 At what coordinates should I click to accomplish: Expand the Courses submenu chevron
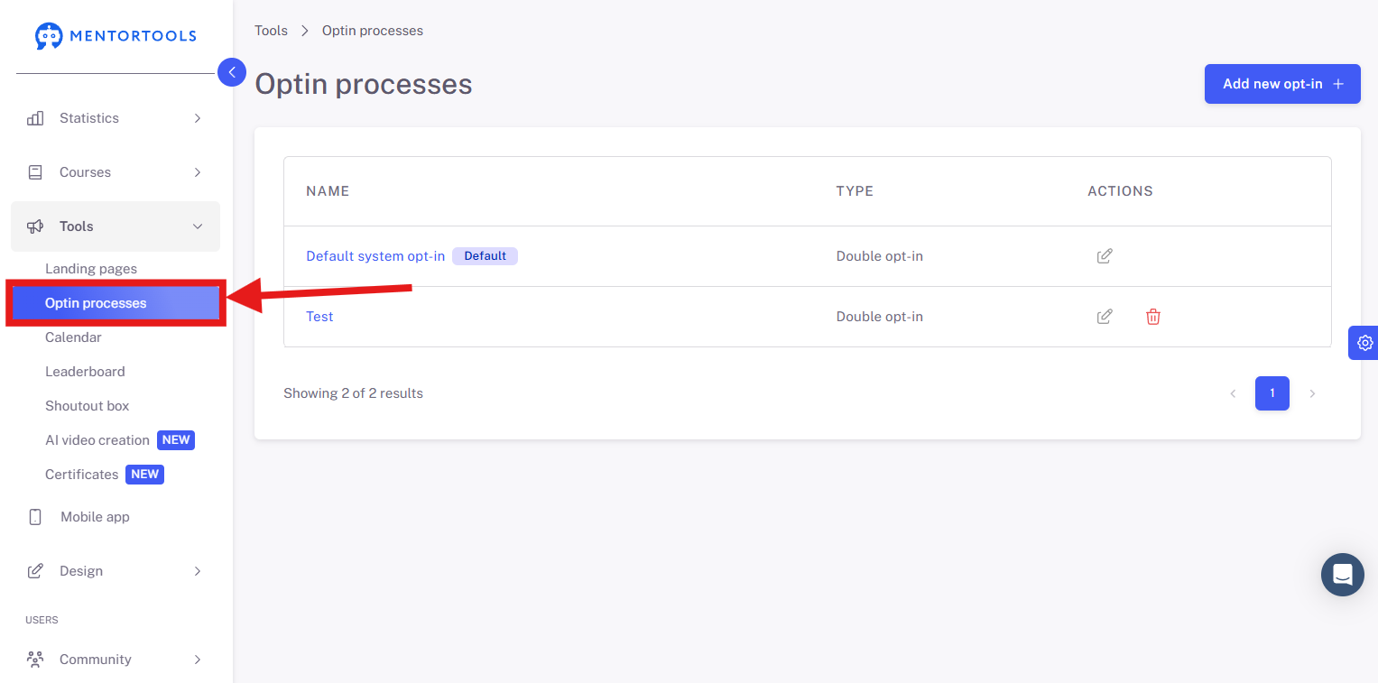click(198, 172)
